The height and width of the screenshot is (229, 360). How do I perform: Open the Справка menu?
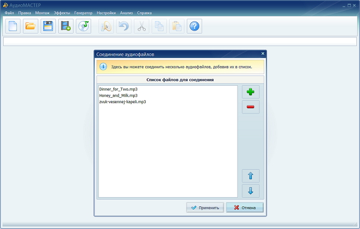144,13
